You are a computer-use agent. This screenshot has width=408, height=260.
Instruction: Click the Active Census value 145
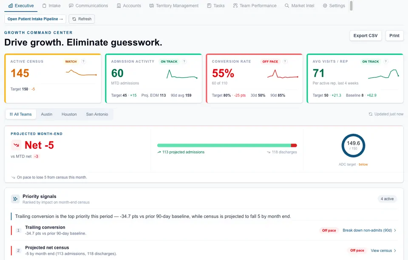pyautogui.click(x=20, y=73)
